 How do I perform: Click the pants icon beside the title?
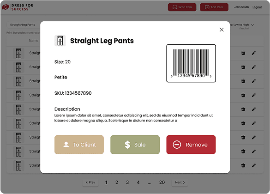click(x=60, y=41)
